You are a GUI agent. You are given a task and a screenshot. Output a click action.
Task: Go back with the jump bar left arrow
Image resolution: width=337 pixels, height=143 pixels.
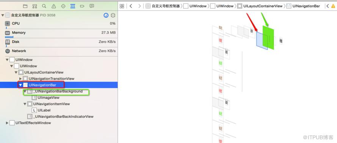(x=131, y=6)
